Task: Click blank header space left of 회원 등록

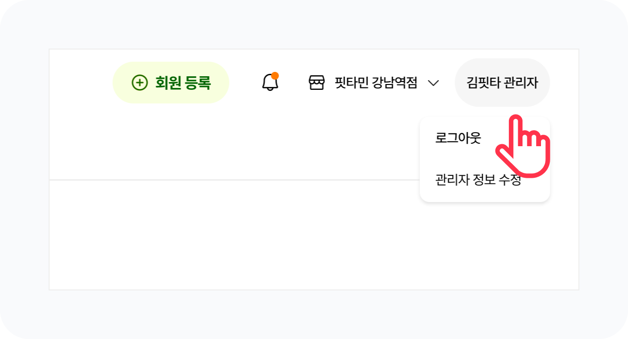Action: [80, 83]
